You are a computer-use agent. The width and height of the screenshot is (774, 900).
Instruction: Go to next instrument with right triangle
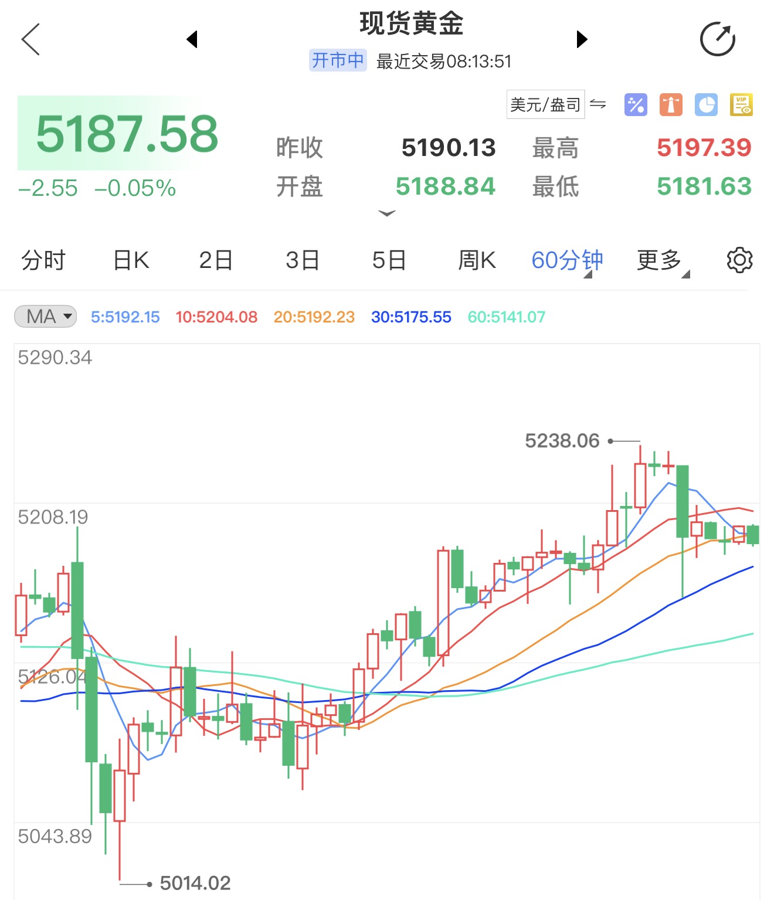click(581, 40)
